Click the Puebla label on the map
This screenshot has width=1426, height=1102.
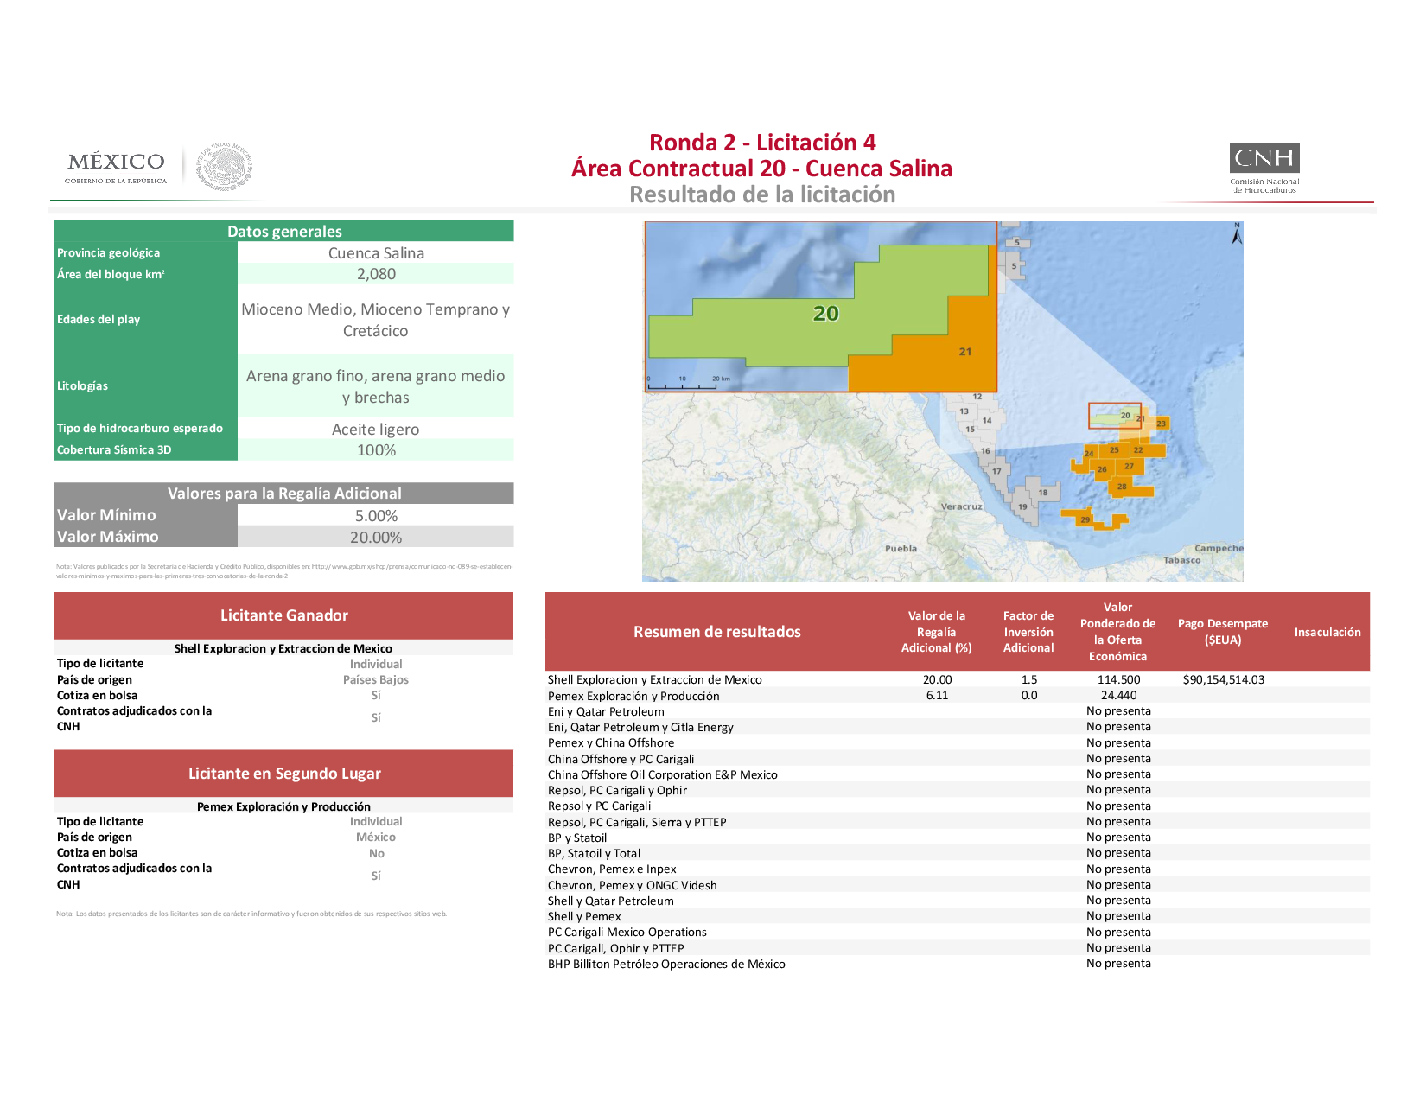click(901, 548)
